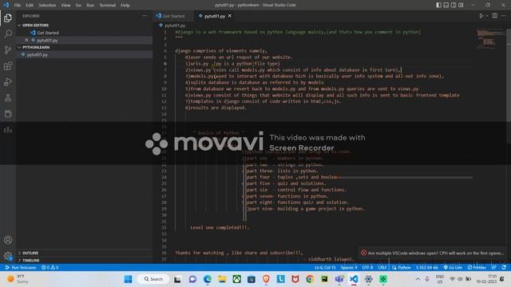Open the Source Control view
This screenshot has height=287, width=511.
(x=8, y=49)
